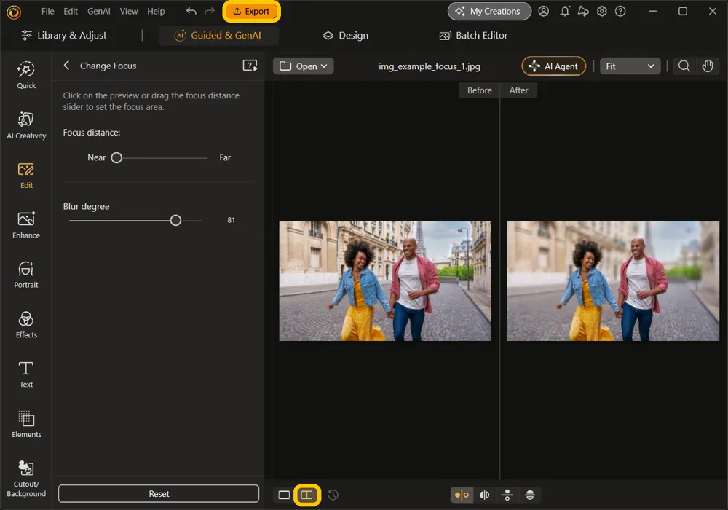
Task: Open the notifications bell
Action: click(x=565, y=11)
